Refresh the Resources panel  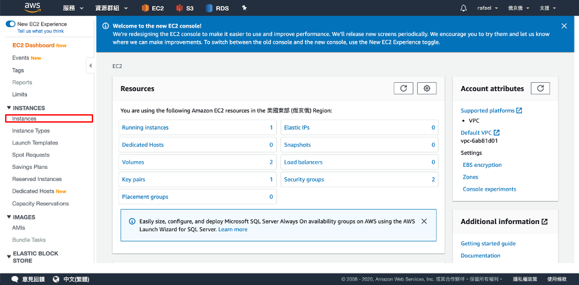click(x=403, y=88)
